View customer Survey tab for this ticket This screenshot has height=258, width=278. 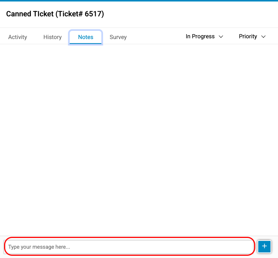click(118, 37)
